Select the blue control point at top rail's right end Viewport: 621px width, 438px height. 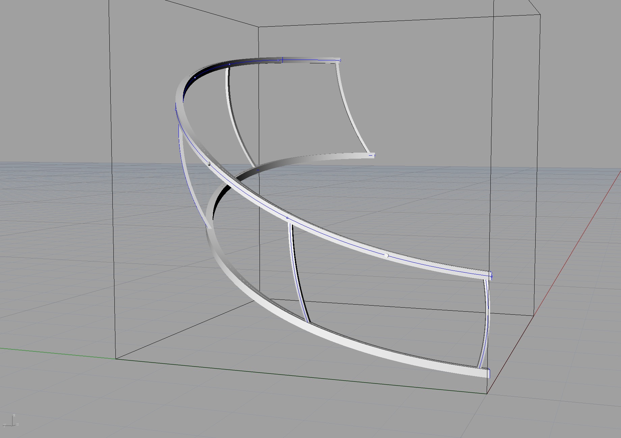point(340,60)
